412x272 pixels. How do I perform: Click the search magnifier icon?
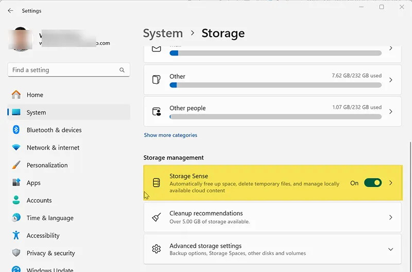tap(122, 70)
